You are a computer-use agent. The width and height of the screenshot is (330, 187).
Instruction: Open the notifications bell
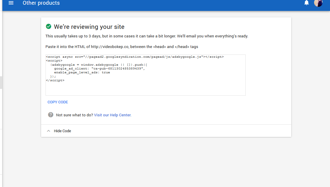pyautogui.click(x=306, y=3)
